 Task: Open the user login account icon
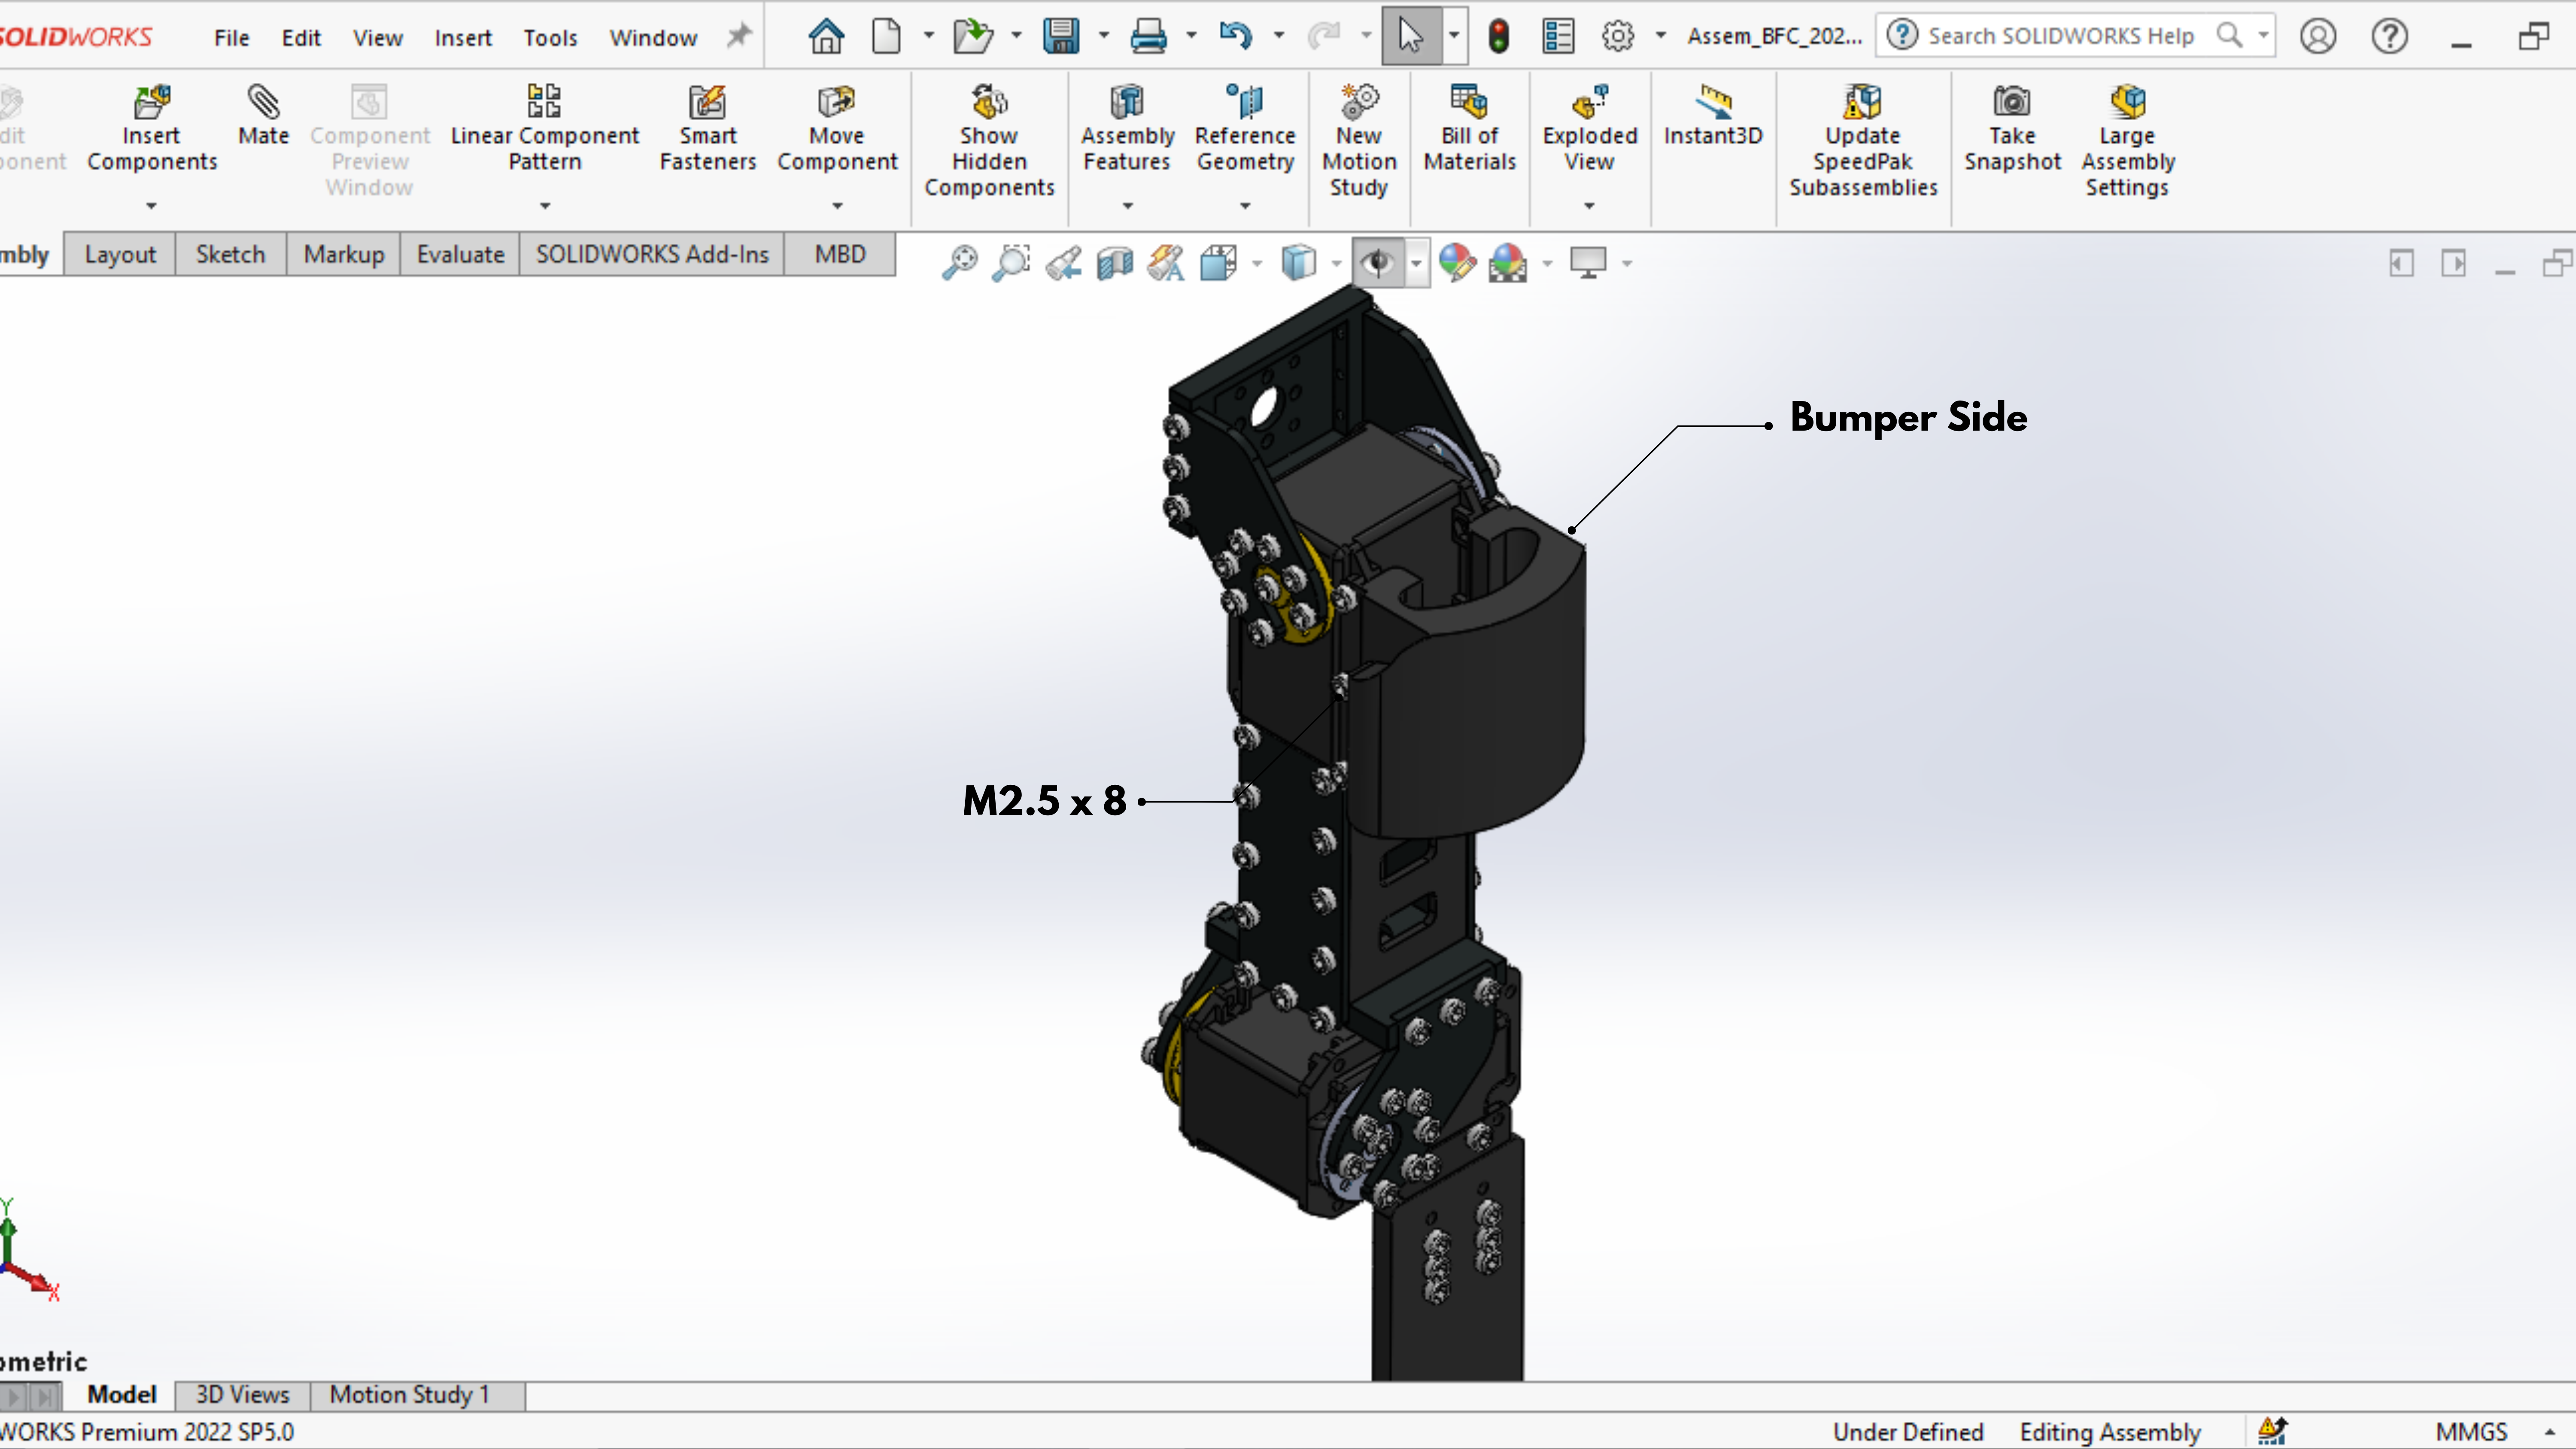tap(2317, 36)
